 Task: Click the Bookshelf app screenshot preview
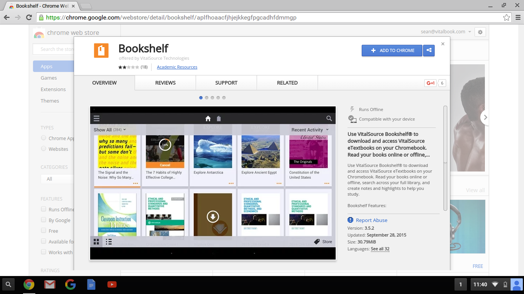[x=213, y=183]
